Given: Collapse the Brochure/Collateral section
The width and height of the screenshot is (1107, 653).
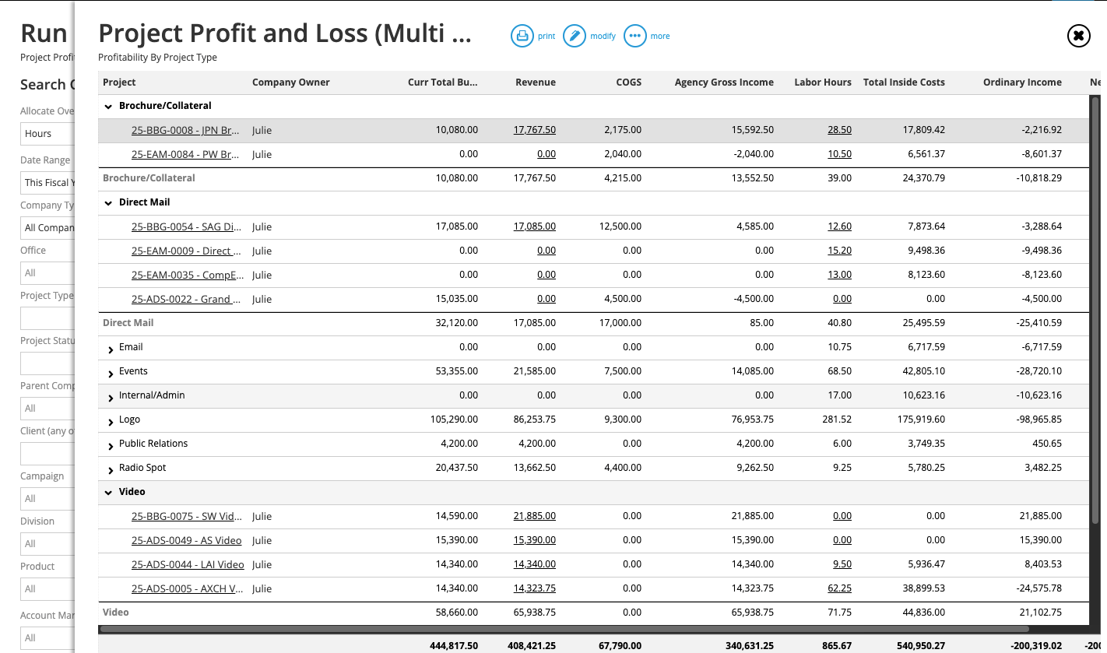Looking at the screenshot, I should pos(107,105).
